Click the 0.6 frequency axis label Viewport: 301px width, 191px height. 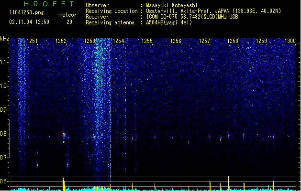(4, 181)
